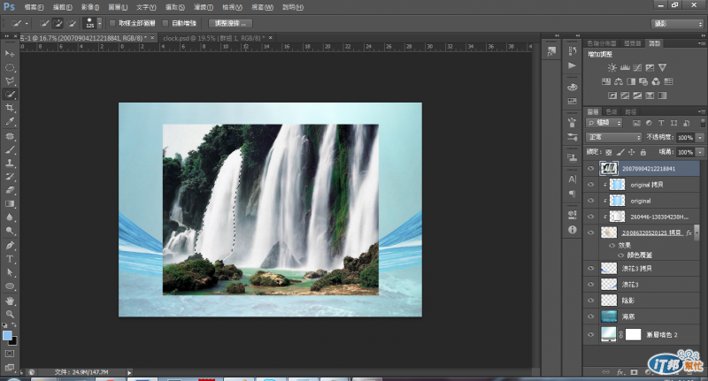Select the Zoom tool in toolbox
The image size is (708, 381).
click(x=11, y=314)
